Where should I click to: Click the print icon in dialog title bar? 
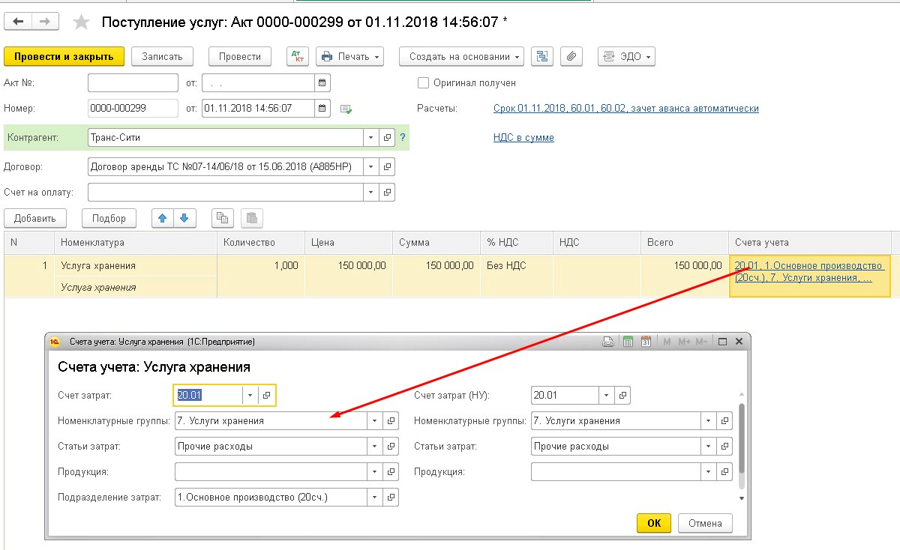pyautogui.click(x=609, y=342)
